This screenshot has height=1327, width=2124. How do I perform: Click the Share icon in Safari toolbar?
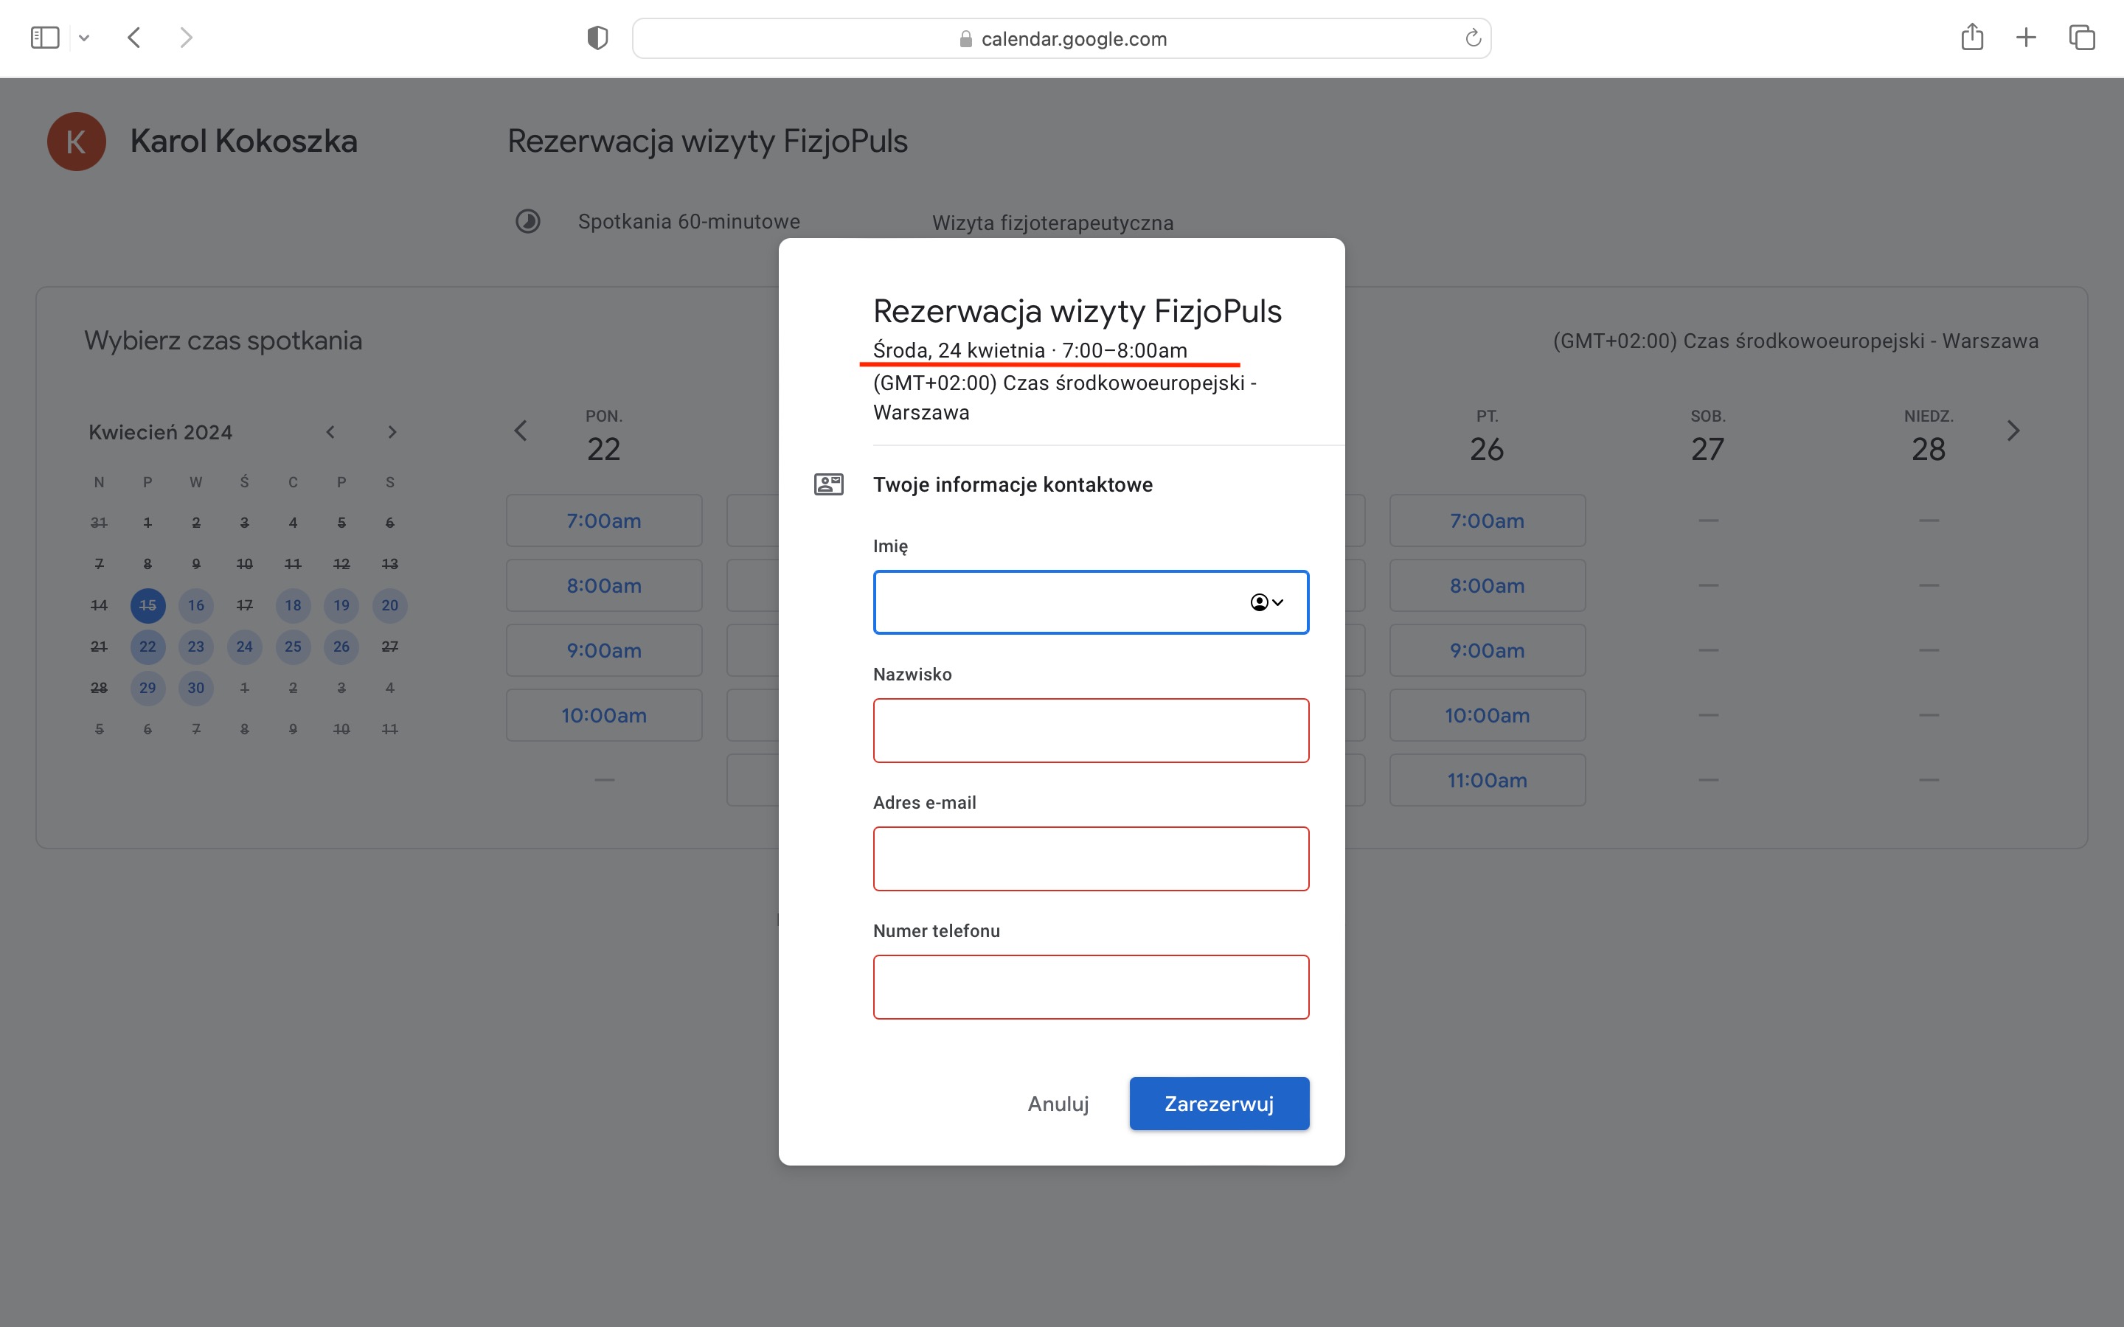point(1972,37)
